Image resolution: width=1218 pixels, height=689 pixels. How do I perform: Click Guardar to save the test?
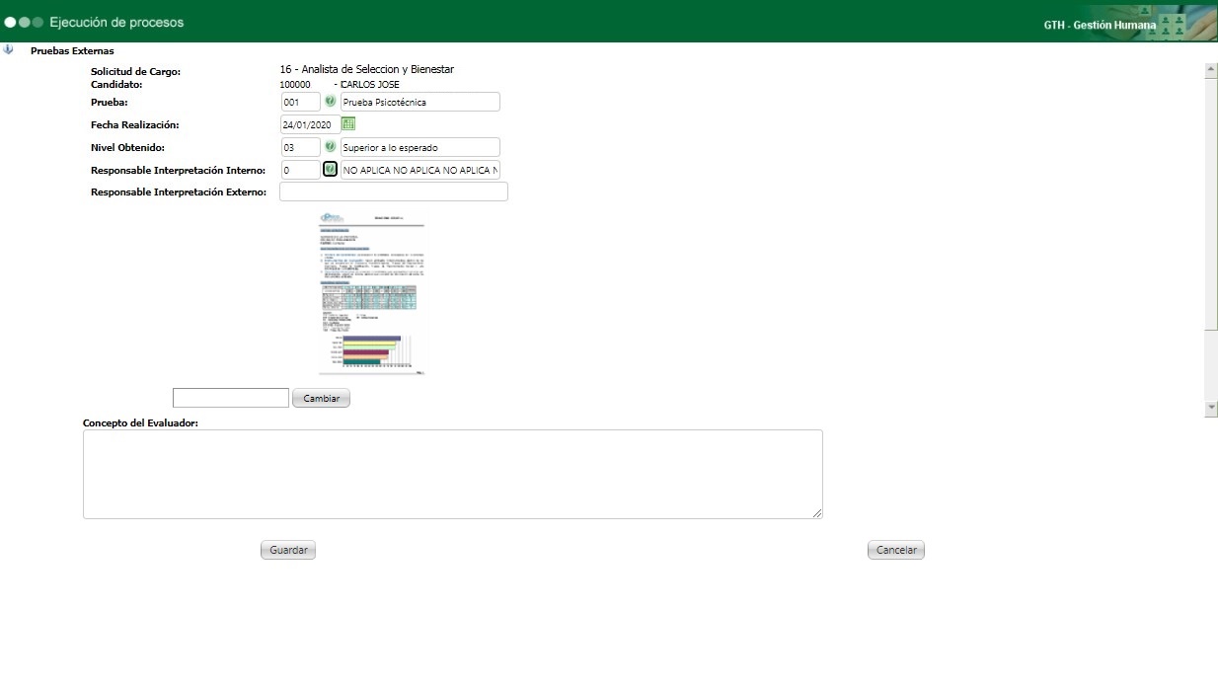point(288,550)
